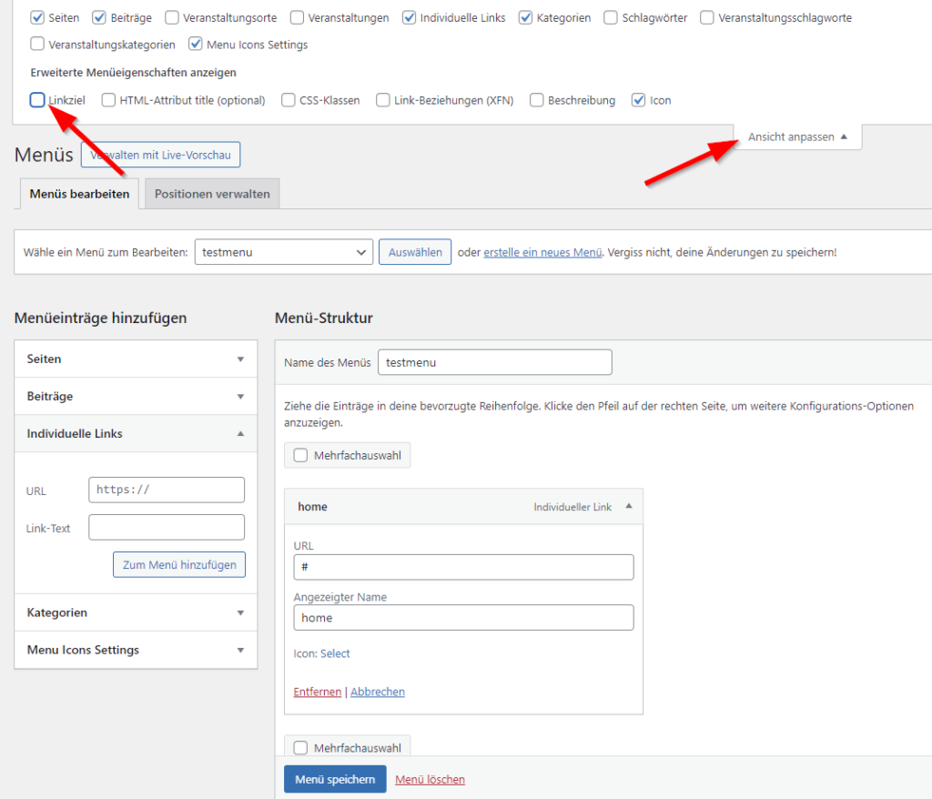Screen dimensions: 932x799
Task: Open the erstelle ein neues Menü link
Action: coord(542,252)
